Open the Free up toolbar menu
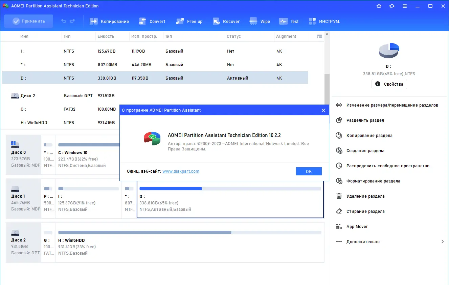Screen dimensions: 449x285 (189, 21)
